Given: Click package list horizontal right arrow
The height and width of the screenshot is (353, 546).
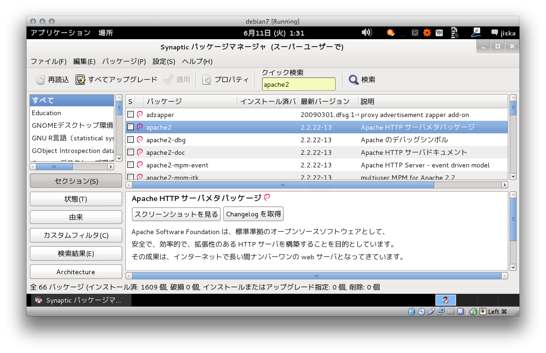Looking at the screenshot, I should pyautogui.click(x=505, y=185).
